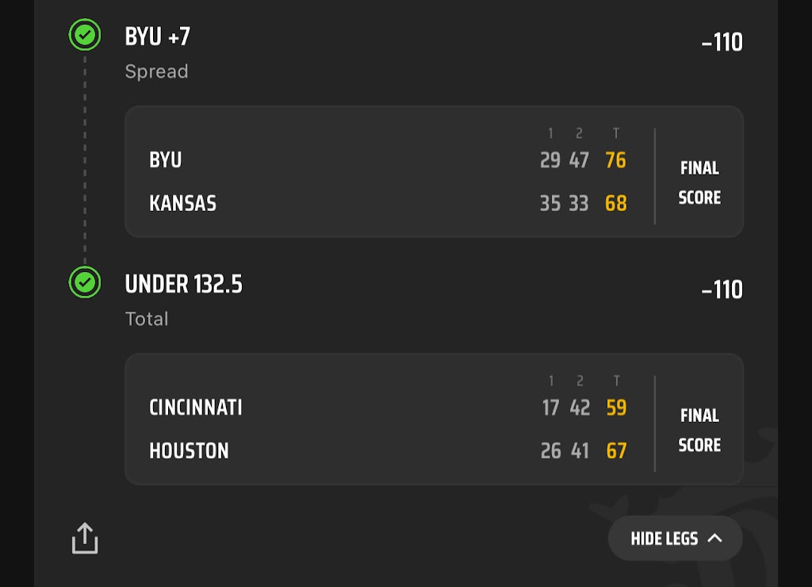Viewport: 812px width, 587px height.
Task: Click the green checkmark beside UNDER 132.5
Action: coord(85,282)
